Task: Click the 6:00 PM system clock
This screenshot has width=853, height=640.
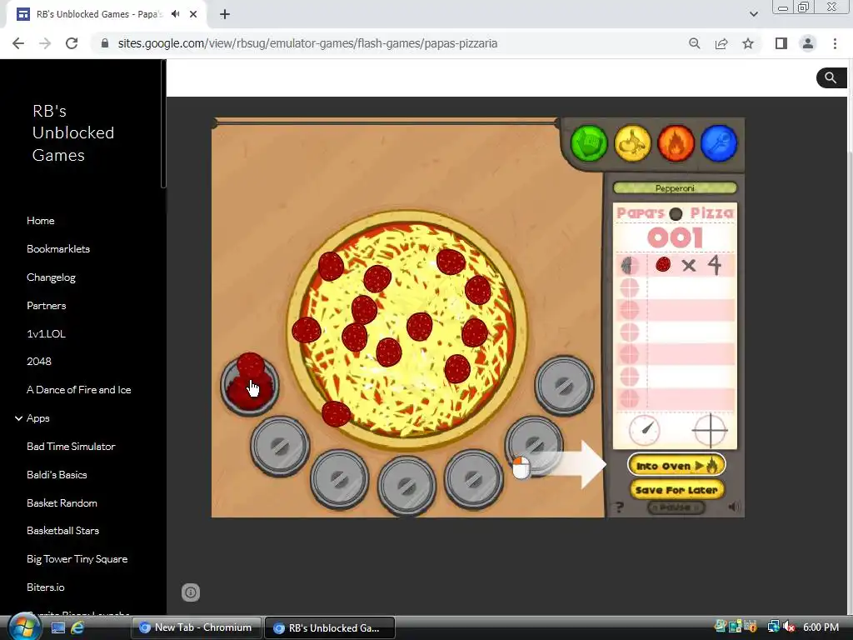Action: pos(821,627)
